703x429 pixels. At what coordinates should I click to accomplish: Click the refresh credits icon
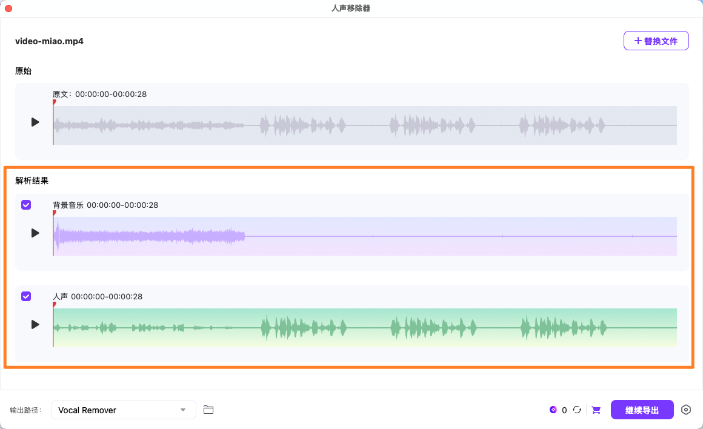point(577,410)
